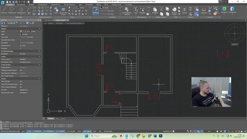Click the Цвет color swatch in properties panel
This screenshot has width=247, height=139.
[x=21, y=34]
